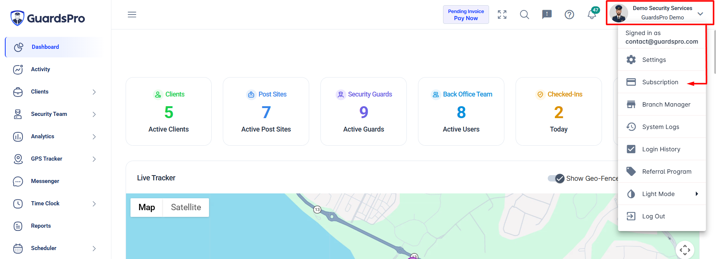The height and width of the screenshot is (259, 716).
Task: Click the Dashboard pie-chart icon
Action: point(19,47)
